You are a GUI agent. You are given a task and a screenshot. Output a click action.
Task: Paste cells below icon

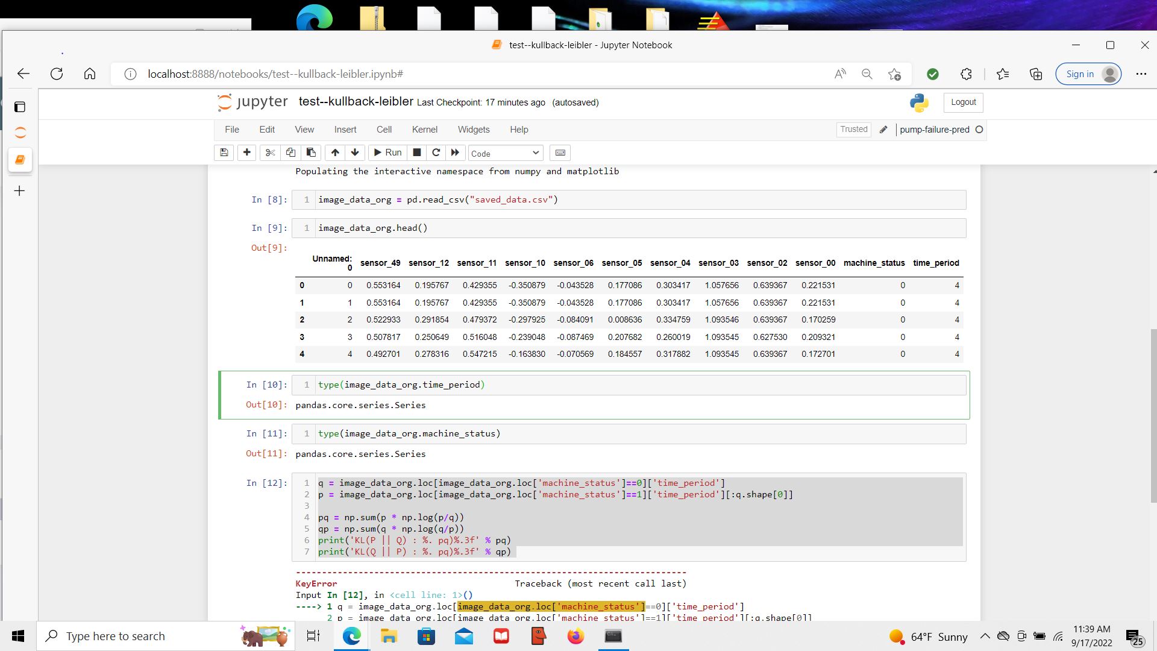click(311, 153)
